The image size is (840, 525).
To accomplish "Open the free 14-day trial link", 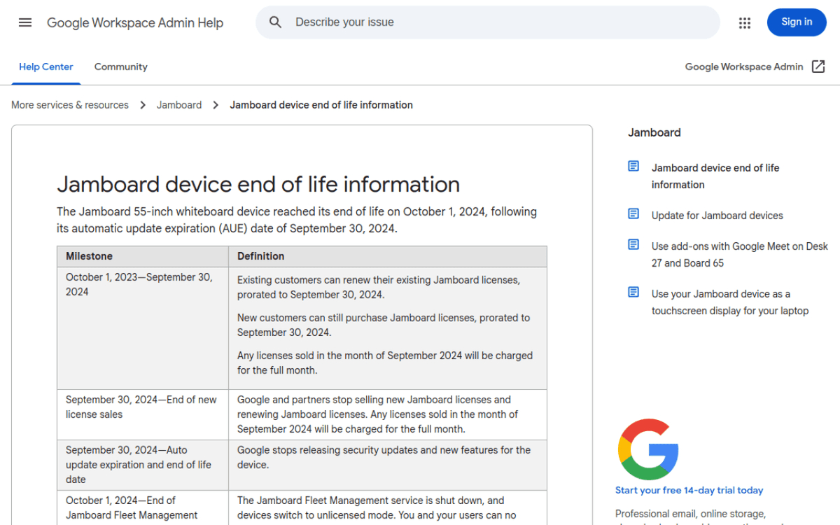I will pyautogui.click(x=689, y=490).
